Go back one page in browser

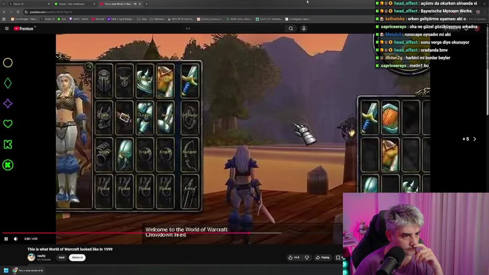pos(4,12)
